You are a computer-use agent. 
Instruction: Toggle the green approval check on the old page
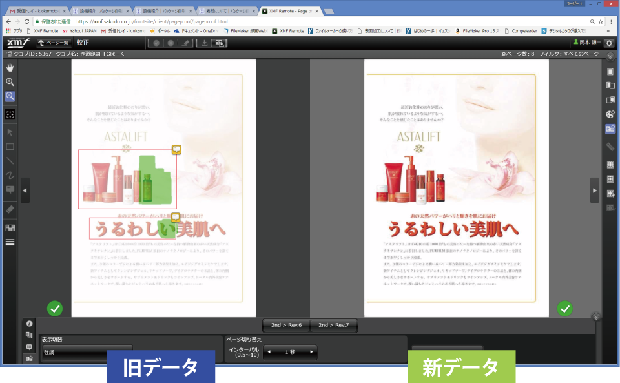point(55,308)
